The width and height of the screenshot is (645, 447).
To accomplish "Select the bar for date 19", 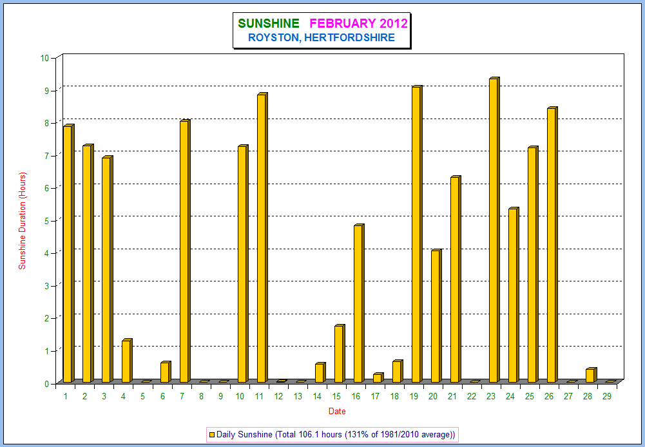I will [417, 234].
